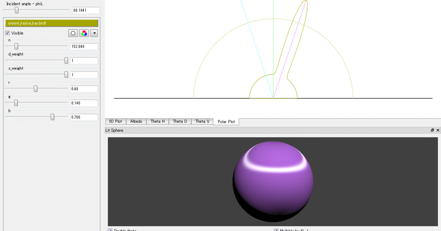Close the Lit Sphere panel

click(x=438, y=130)
